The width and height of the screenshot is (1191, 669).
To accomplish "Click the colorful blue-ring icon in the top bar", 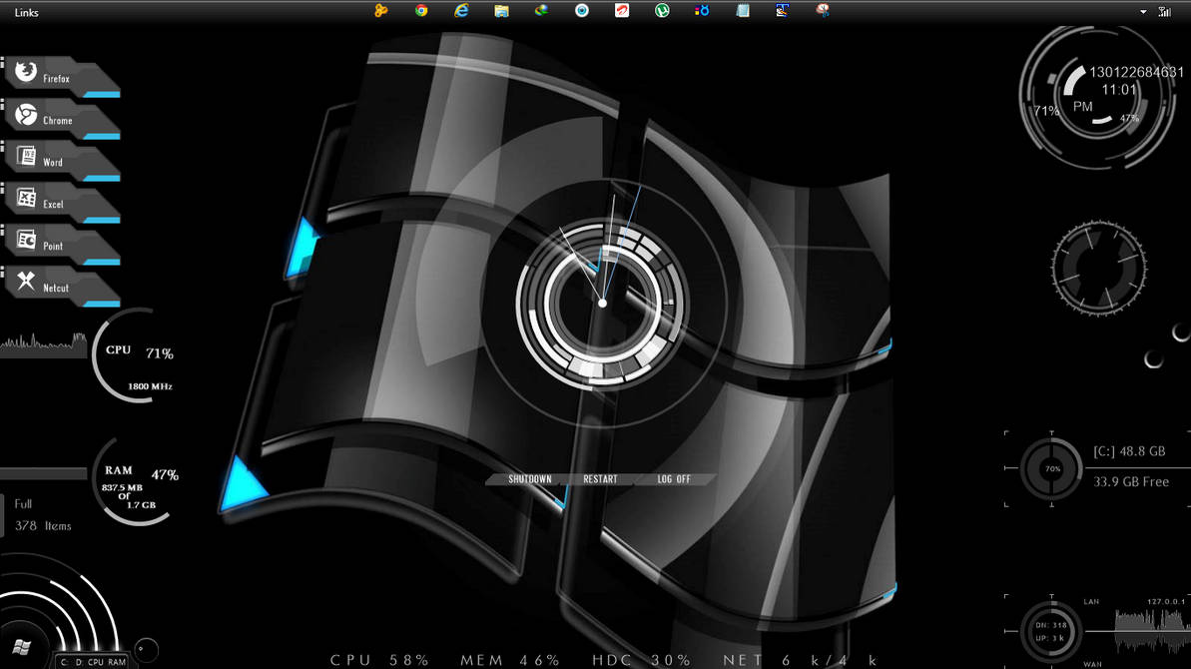I will pyautogui.click(x=702, y=11).
